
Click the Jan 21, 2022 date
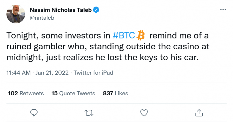52,73
